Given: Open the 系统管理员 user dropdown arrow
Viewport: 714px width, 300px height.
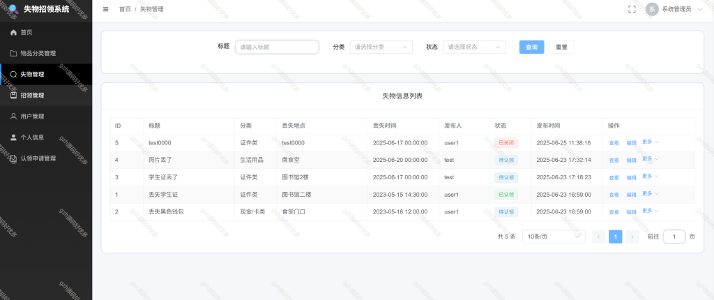Looking at the screenshot, I should tap(700, 9).
